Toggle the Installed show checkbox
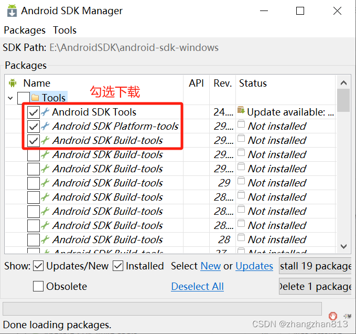The image size is (356, 334). coord(118,266)
